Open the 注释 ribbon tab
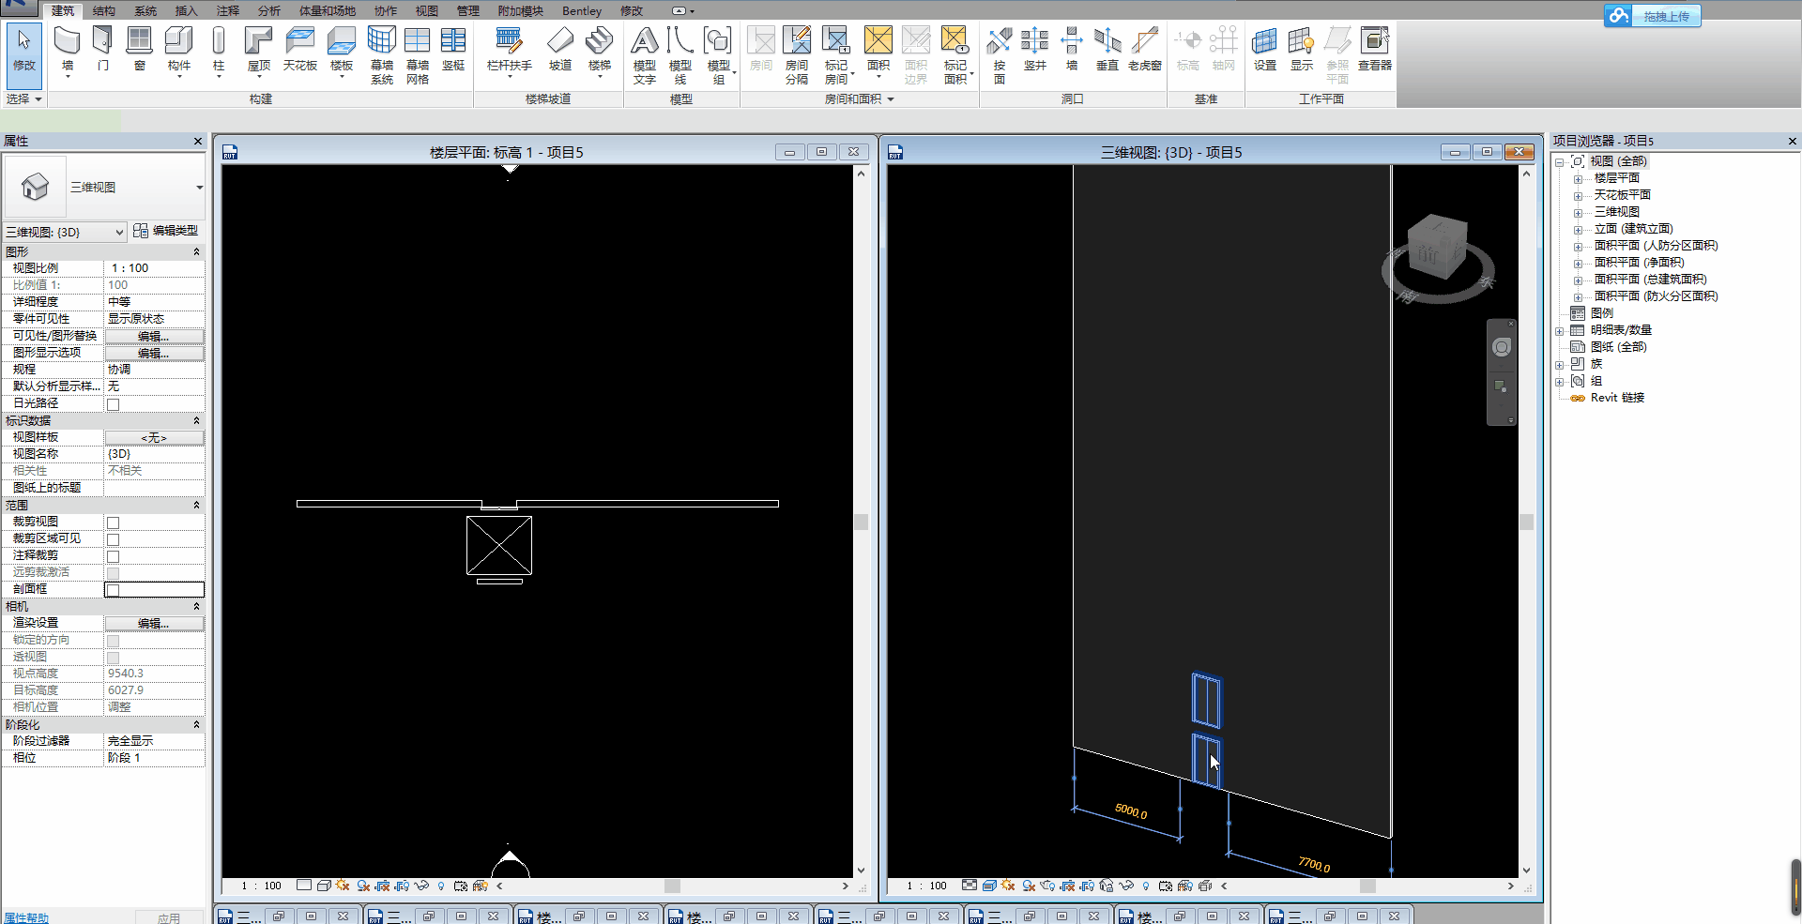The height and width of the screenshot is (924, 1802). click(x=228, y=11)
